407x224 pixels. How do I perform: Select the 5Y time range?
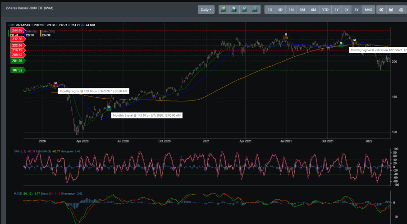click(x=357, y=9)
